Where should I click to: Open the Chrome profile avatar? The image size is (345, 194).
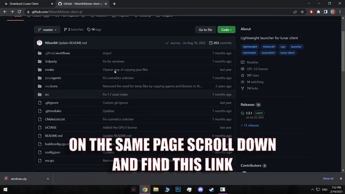point(333,12)
